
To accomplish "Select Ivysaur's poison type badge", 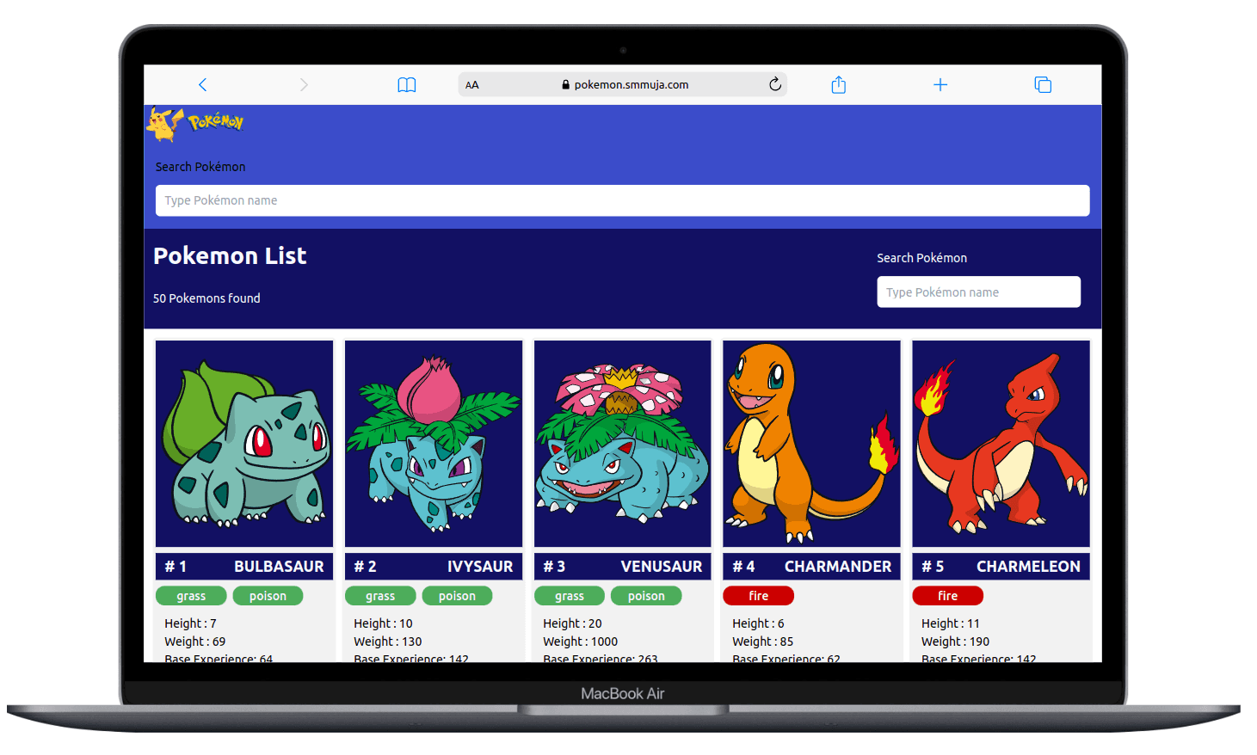I will [457, 596].
